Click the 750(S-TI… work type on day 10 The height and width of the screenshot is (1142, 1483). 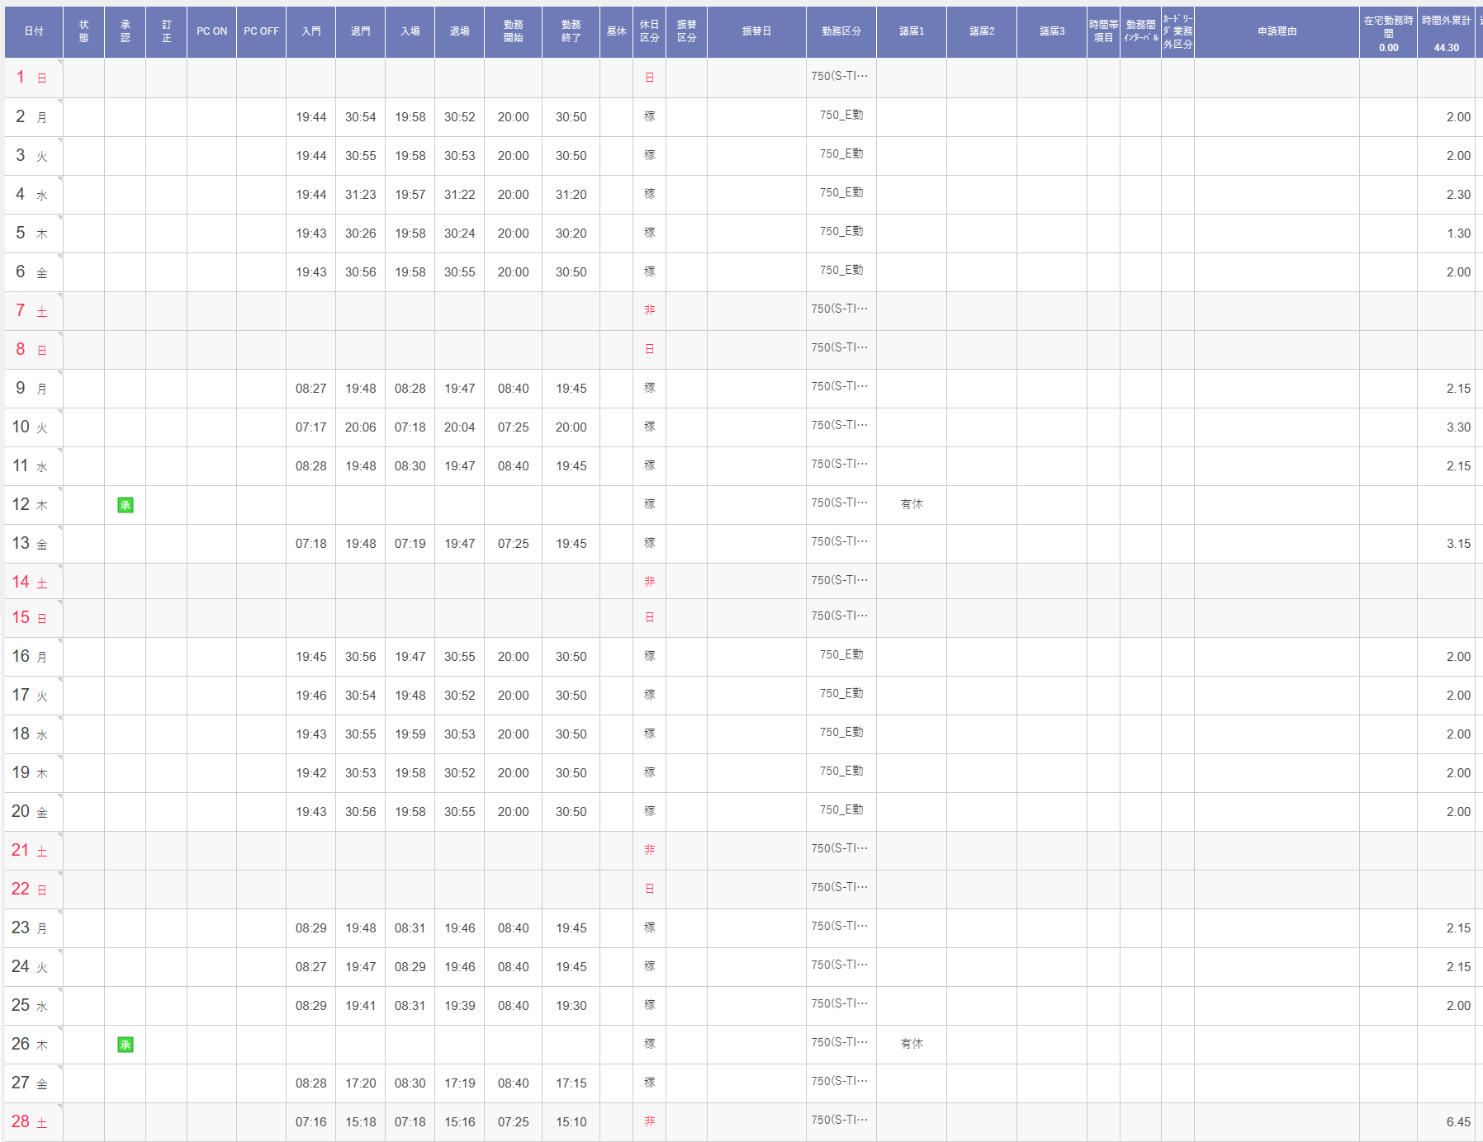[x=840, y=425]
